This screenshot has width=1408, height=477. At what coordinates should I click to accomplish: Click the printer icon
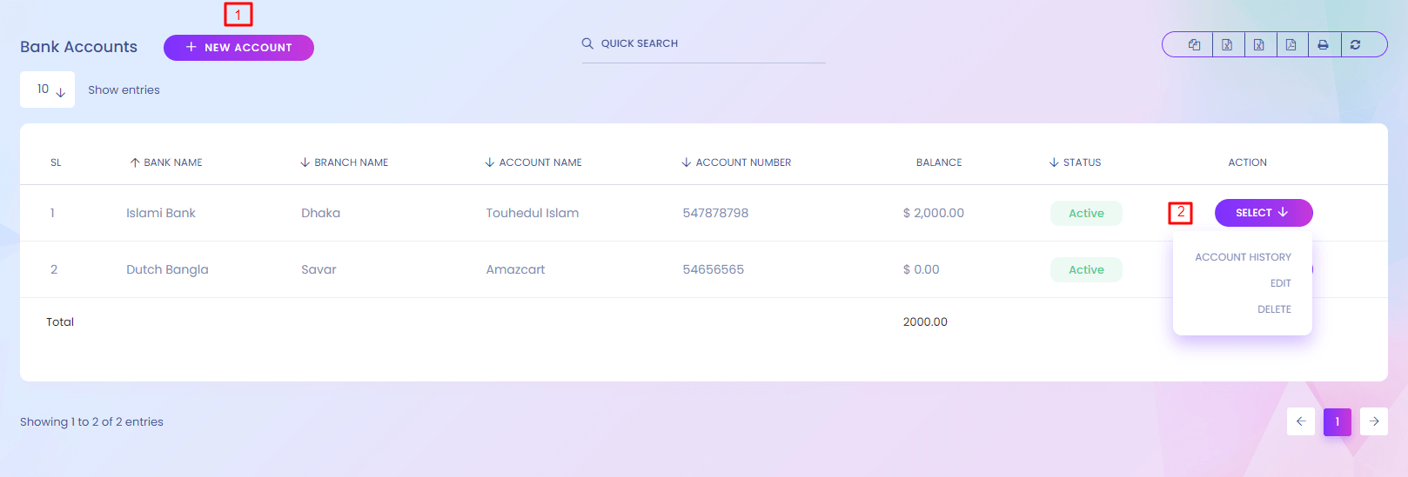(1323, 44)
